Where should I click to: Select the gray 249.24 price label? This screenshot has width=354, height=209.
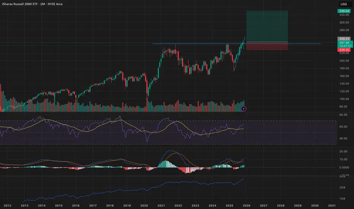point(344,39)
